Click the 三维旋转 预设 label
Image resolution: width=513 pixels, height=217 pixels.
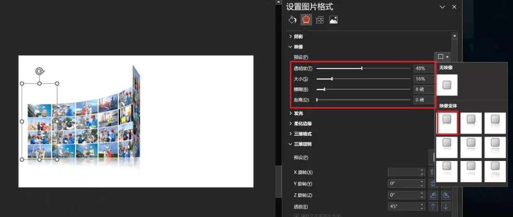click(301, 158)
